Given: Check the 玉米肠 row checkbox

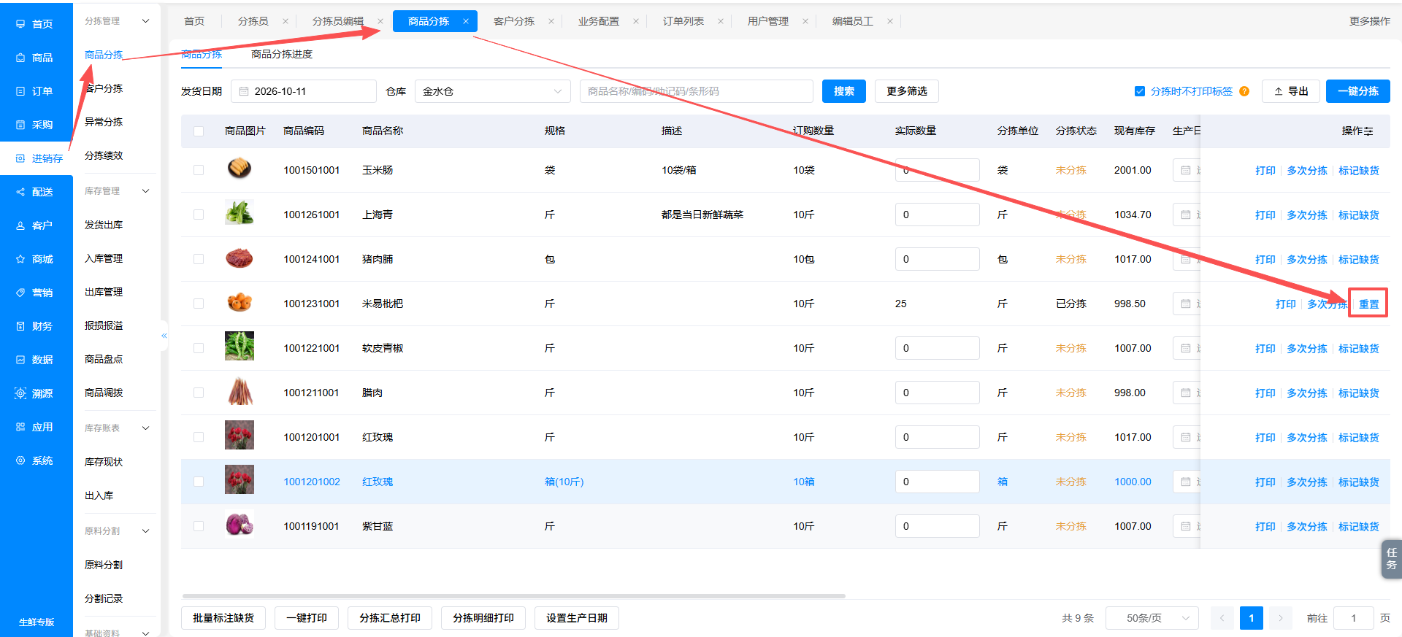Looking at the screenshot, I should [x=199, y=170].
